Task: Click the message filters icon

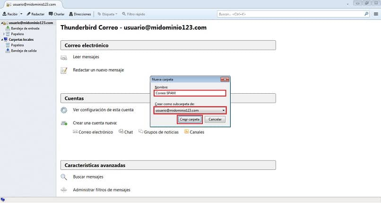Action: (64, 190)
